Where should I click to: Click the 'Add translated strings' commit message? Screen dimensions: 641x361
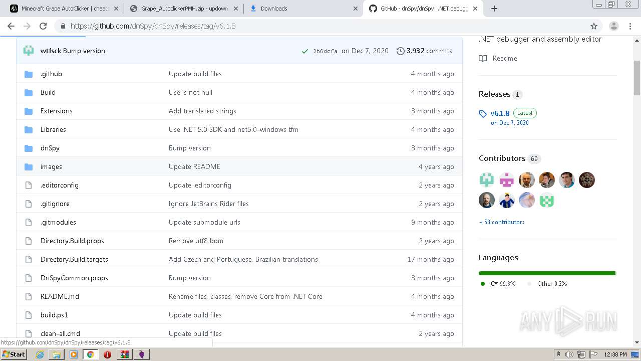pyautogui.click(x=202, y=111)
